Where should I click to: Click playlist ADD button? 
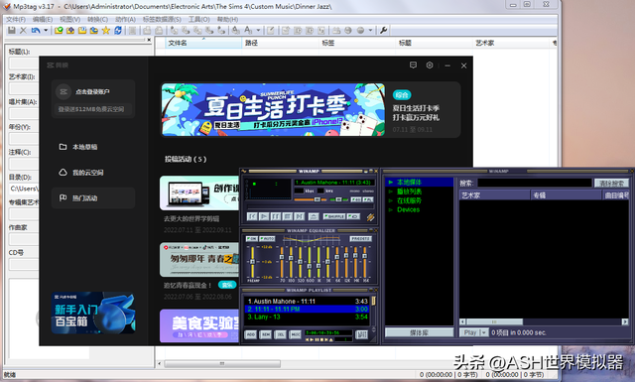click(251, 334)
